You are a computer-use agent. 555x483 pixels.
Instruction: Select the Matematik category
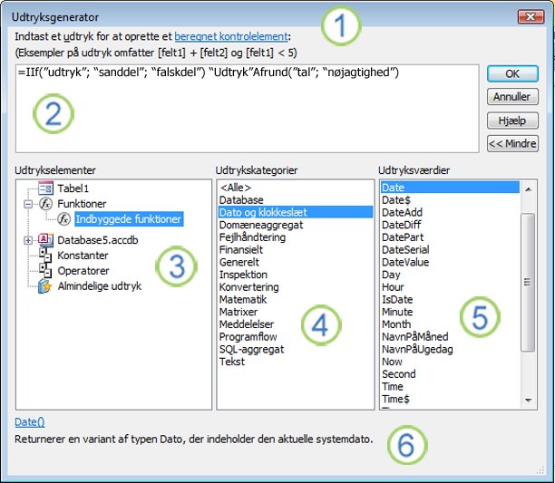(296, 299)
